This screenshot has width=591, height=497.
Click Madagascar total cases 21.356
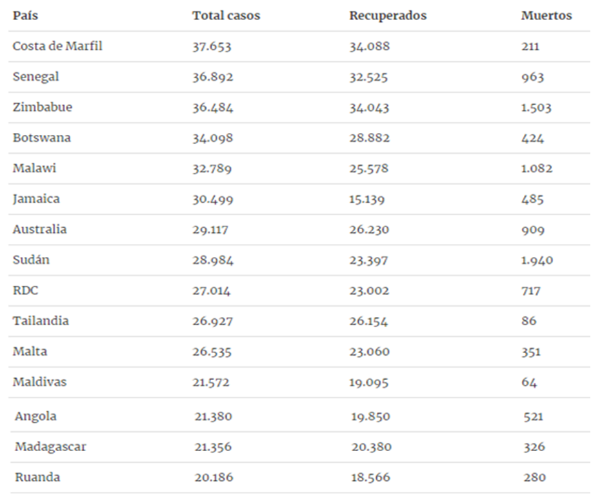[213, 447]
